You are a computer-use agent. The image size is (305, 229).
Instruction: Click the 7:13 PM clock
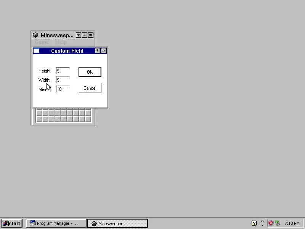coord(292,223)
